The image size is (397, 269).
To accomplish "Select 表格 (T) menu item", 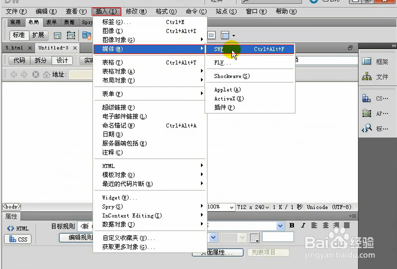I will point(149,62).
